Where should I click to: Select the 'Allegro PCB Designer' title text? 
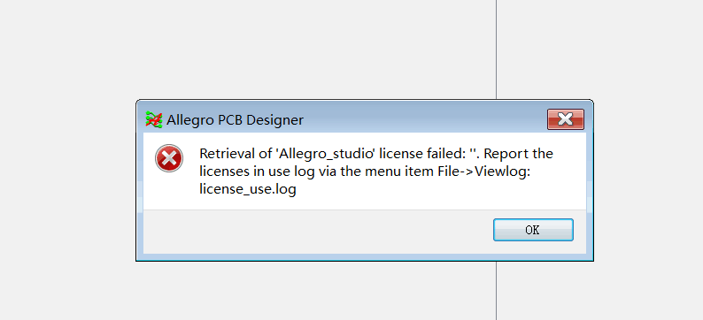point(235,120)
